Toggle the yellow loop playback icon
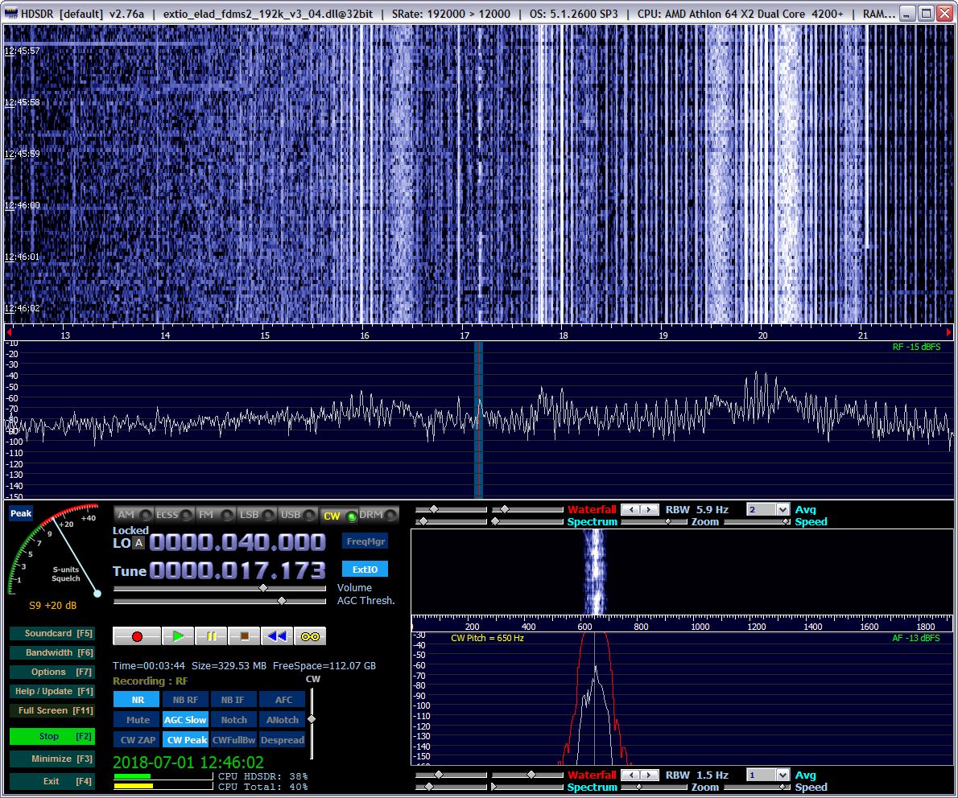This screenshot has width=958, height=798. [310, 636]
